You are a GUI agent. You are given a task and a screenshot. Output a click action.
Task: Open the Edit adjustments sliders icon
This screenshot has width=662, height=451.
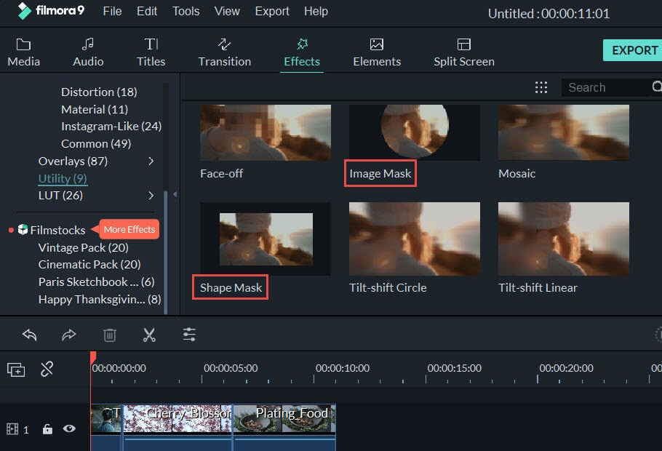click(x=189, y=335)
